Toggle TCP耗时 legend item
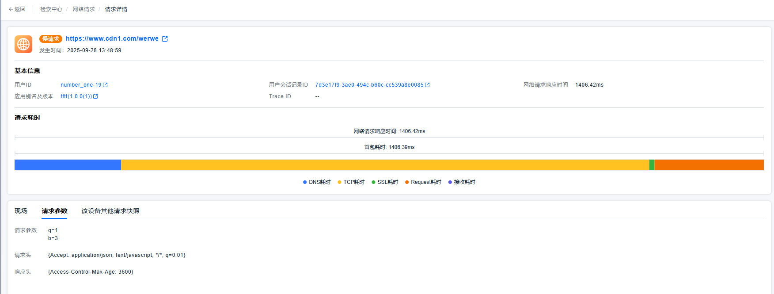The height and width of the screenshot is (294, 774). point(352,182)
